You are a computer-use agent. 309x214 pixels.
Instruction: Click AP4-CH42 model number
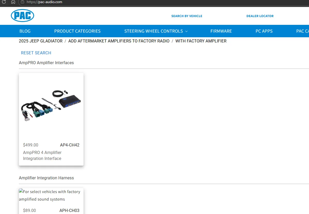(x=70, y=145)
